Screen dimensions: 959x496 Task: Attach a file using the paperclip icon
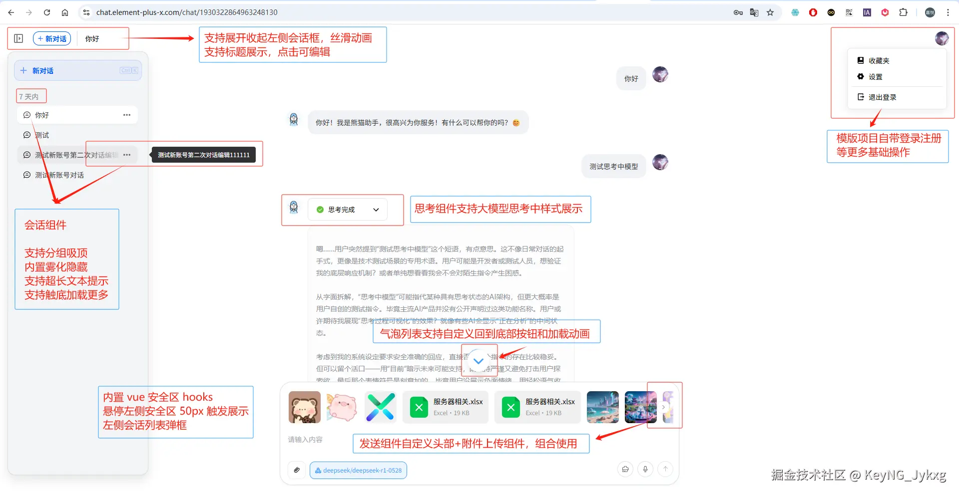pyautogui.click(x=297, y=470)
